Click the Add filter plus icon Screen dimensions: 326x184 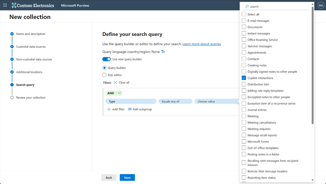point(109,109)
